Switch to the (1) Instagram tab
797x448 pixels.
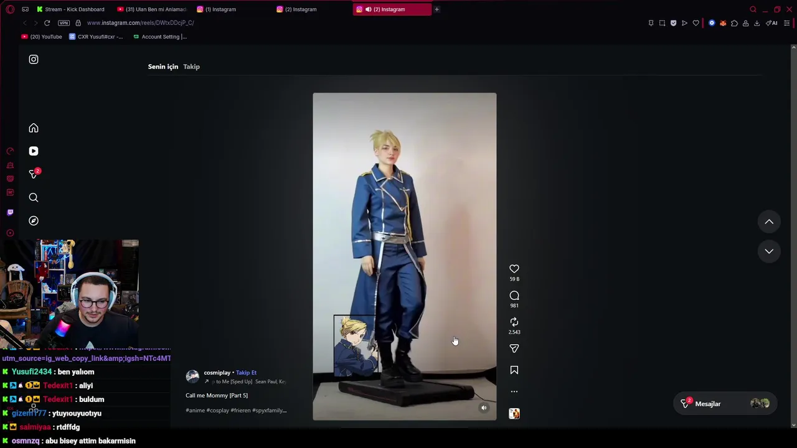(232, 9)
